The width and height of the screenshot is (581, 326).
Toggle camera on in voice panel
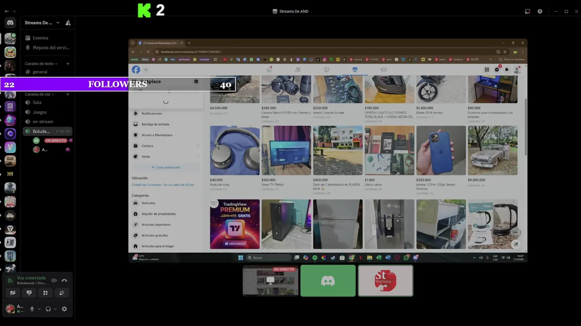[x=13, y=293]
